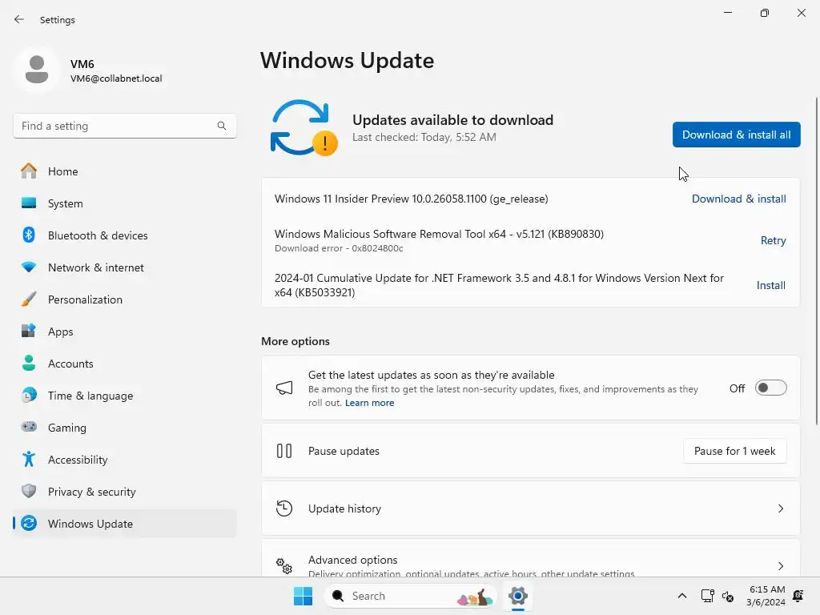
Task: Click the Bluetooth icon in sidebar
Action: pyautogui.click(x=29, y=235)
